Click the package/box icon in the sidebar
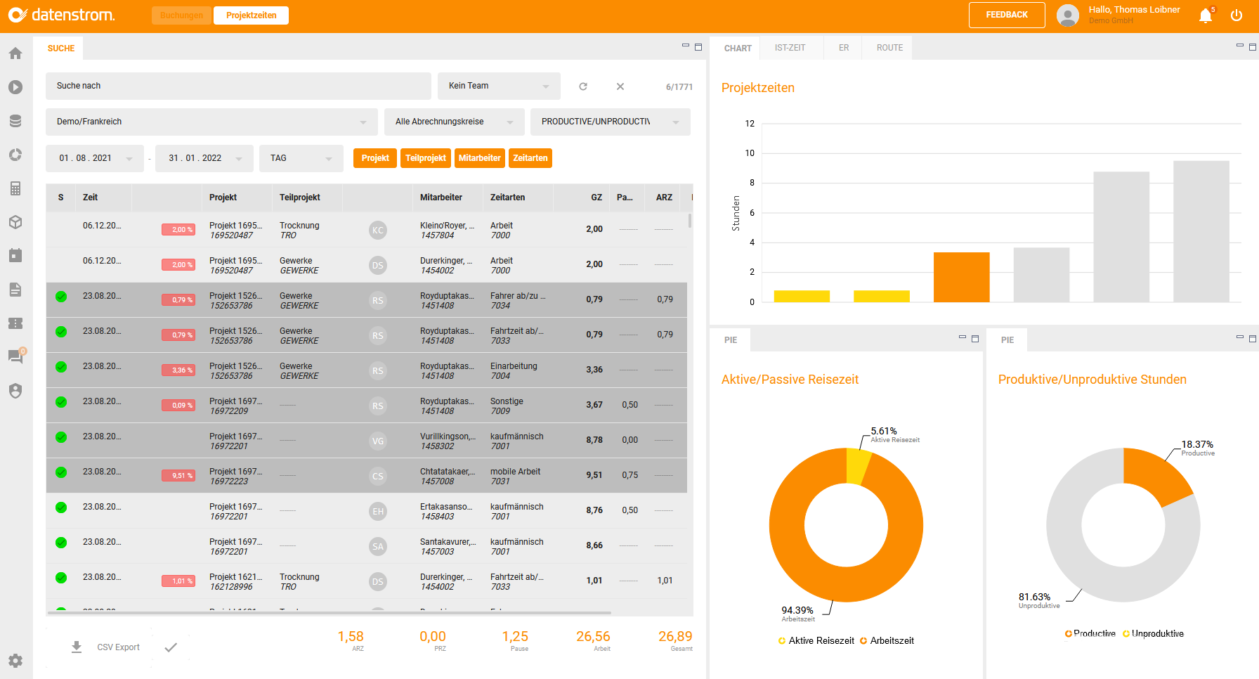This screenshot has width=1259, height=679. coord(15,222)
